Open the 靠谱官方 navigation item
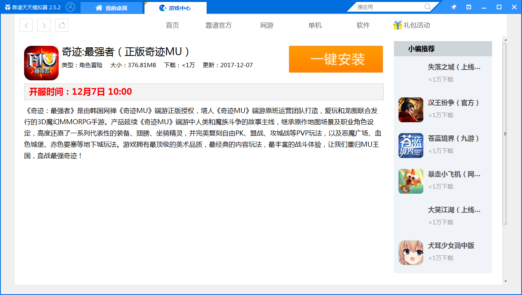This screenshot has width=522, height=295. point(218,25)
